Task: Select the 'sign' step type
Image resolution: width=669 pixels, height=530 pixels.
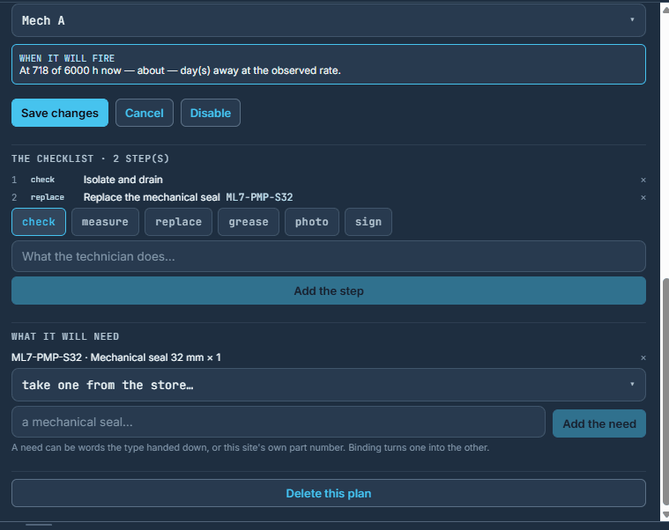Action: 368,222
